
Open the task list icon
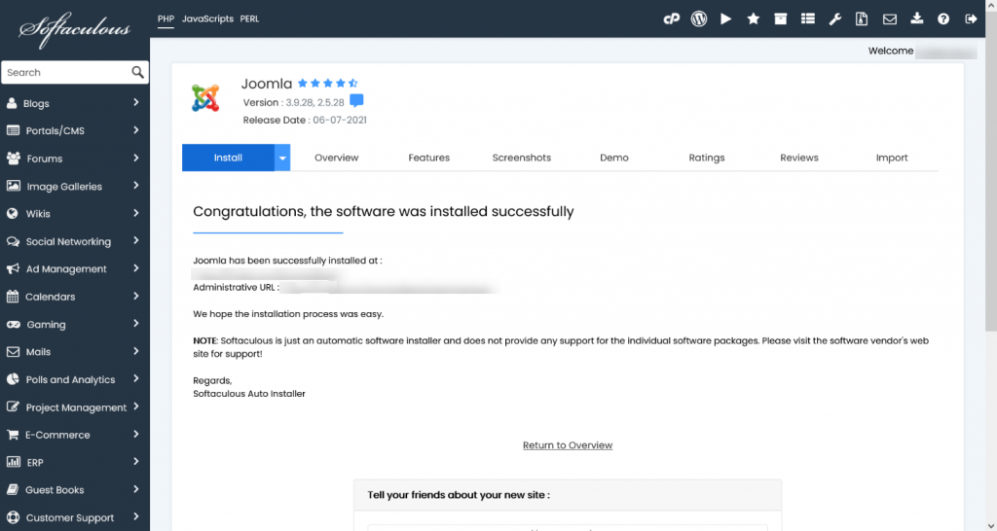807,19
